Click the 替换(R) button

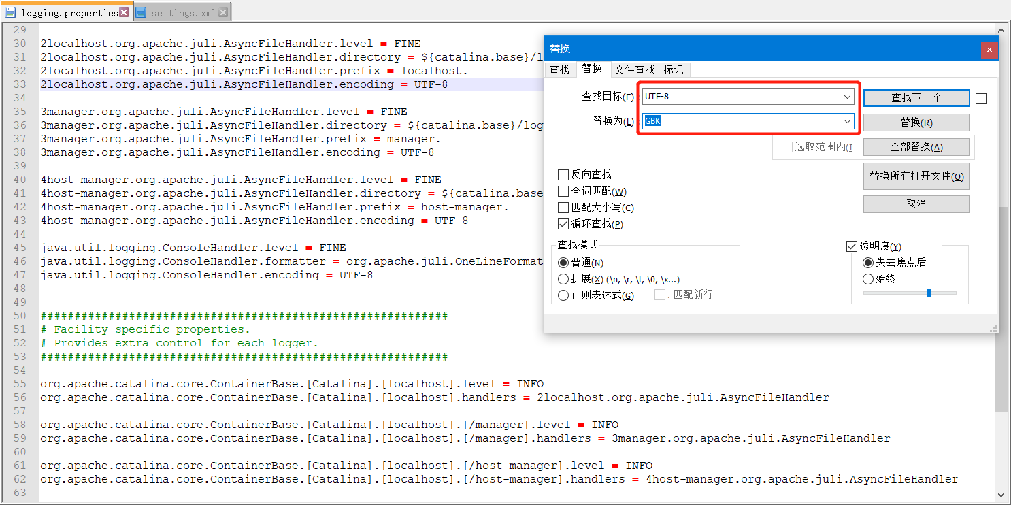pos(916,123)
